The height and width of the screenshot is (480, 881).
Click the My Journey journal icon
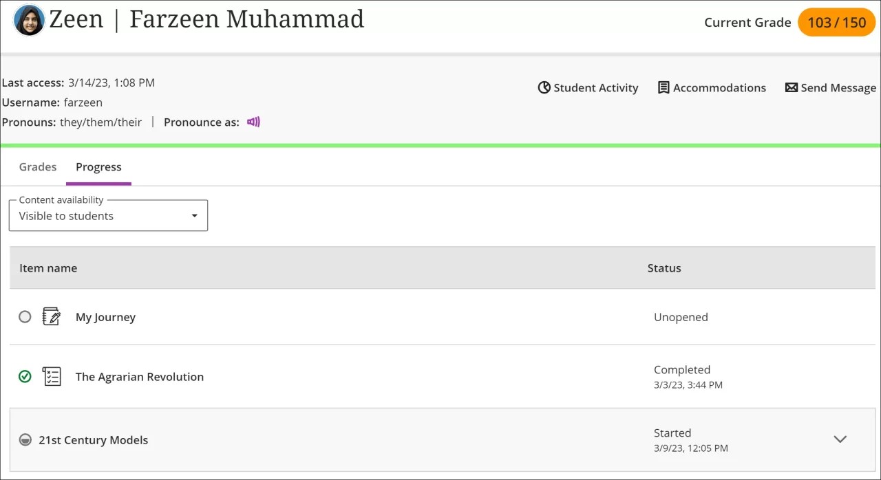click(x=51, y=316)
